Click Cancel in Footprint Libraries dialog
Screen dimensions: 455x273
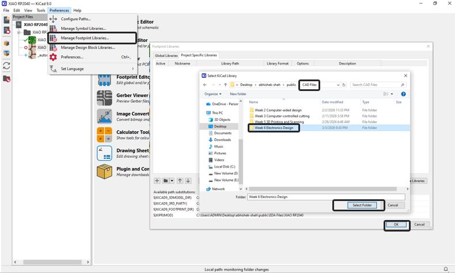pos(419,225)
